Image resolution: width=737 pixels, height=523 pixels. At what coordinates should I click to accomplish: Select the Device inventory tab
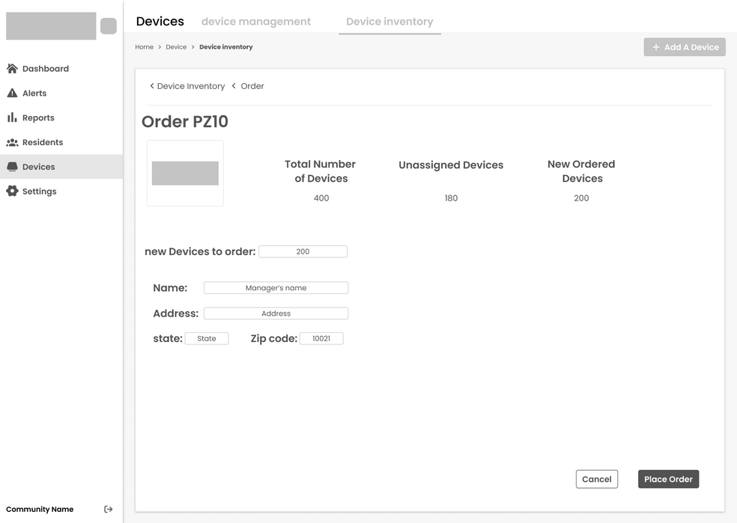point(389,22)
